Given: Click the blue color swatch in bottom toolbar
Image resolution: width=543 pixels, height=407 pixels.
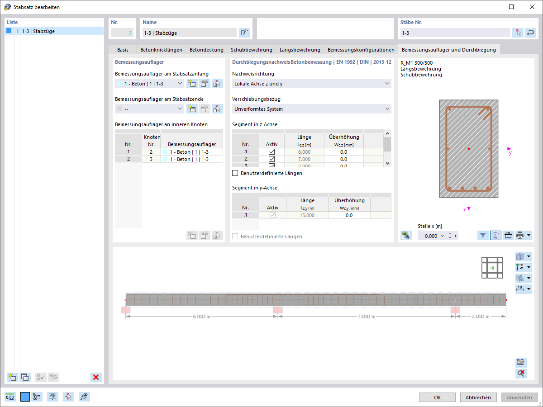Looking at the screenshot, I should tap(25, 397).
